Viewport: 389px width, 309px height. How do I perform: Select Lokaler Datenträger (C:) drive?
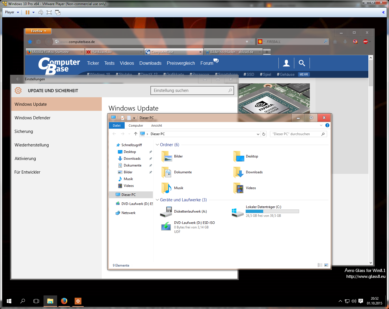click(x=265, y=211)
